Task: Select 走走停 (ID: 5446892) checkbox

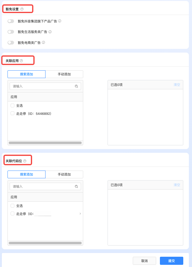Action: point(12,114)
